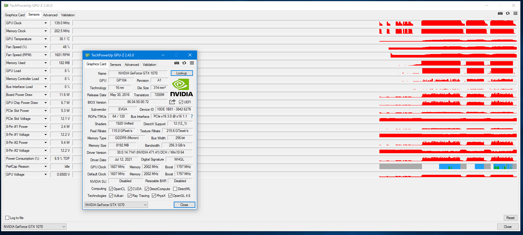
Task: Click the GPU Load history graph
Action: coord(295,71)
